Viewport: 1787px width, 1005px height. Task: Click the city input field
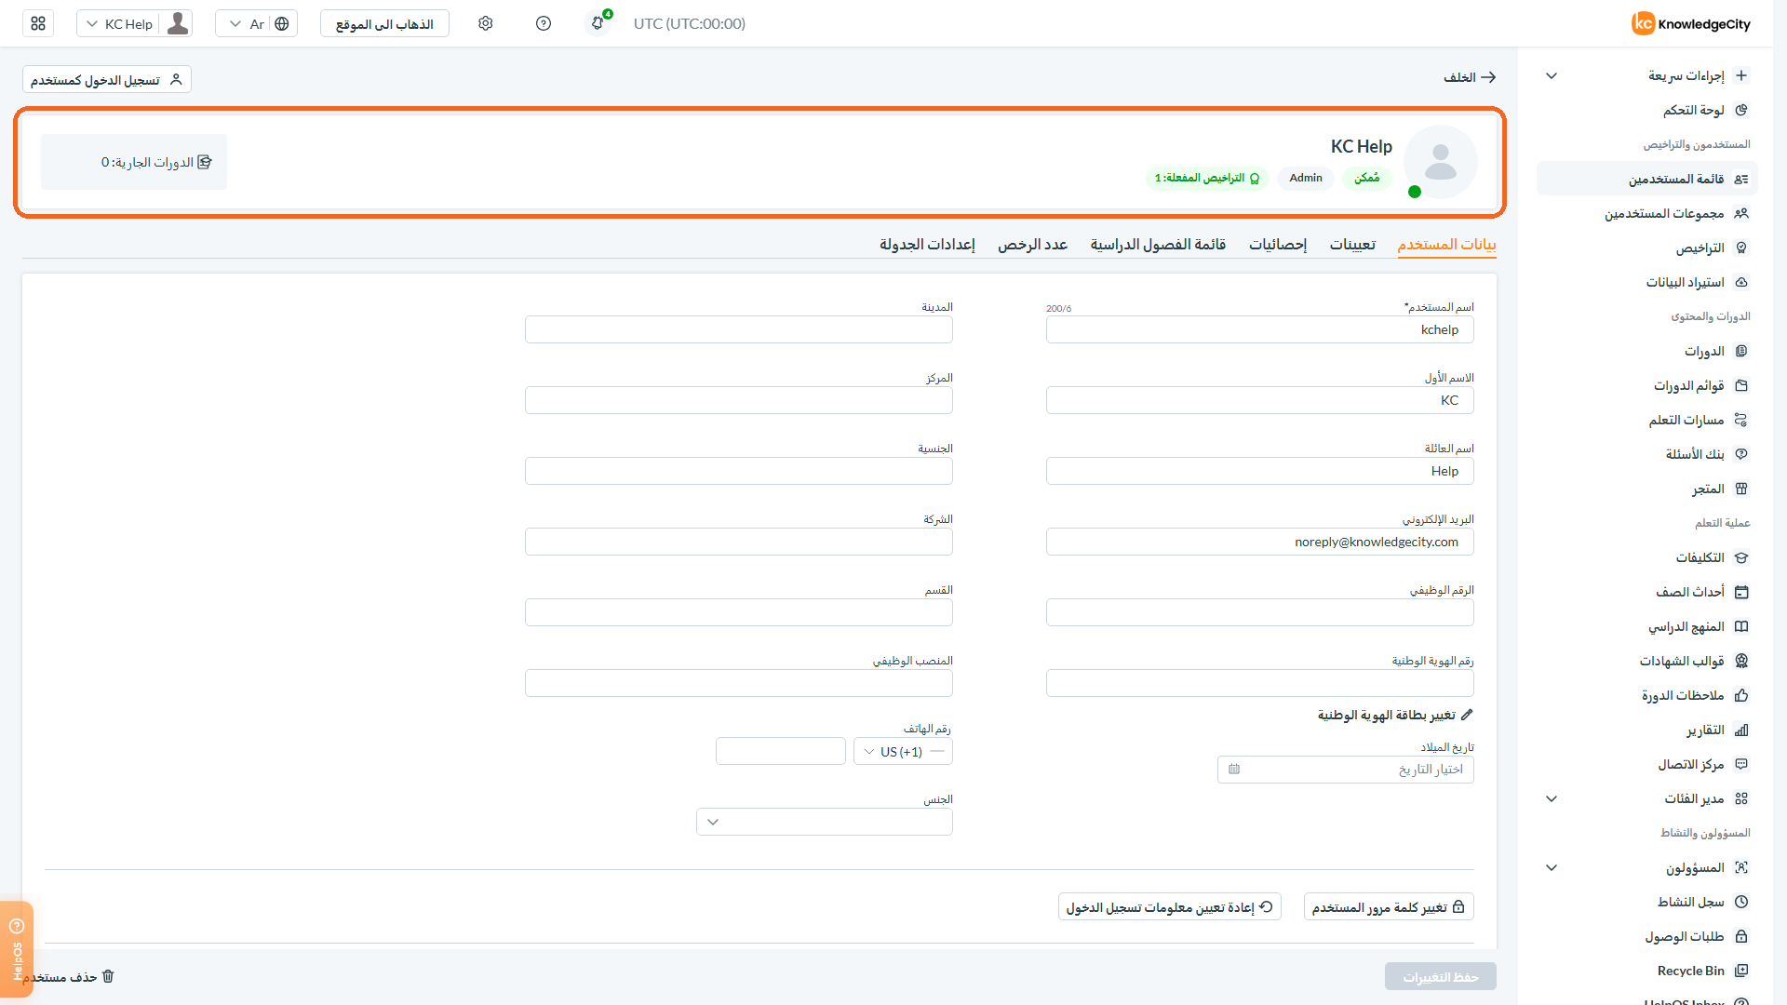tap(738, 329)
